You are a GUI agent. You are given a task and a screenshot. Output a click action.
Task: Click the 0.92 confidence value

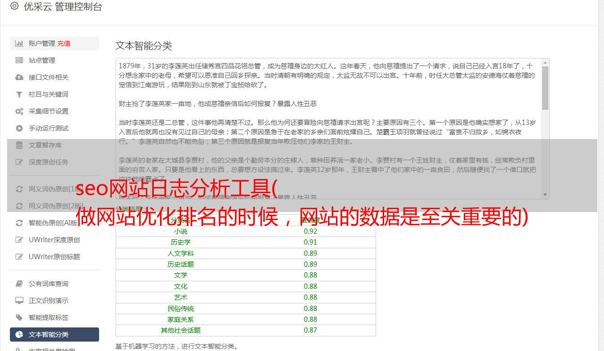pos(310,231)
